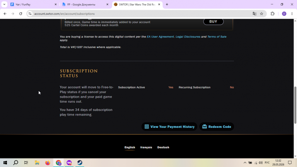Open the Chrome profile avatar
The width and height of the screenshot is (297, 167).
(284, 14)
